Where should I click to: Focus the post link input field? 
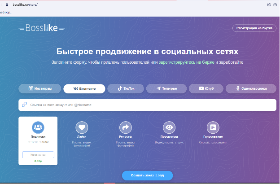pyautogui.click(x=147, y=105)
